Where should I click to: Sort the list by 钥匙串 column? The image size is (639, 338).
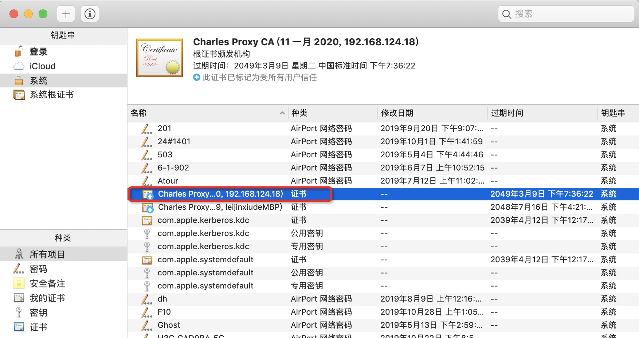click(618, 113)
